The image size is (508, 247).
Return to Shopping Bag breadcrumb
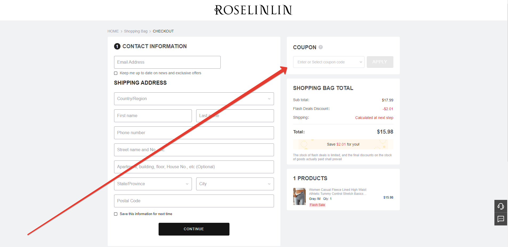point(136,31)
